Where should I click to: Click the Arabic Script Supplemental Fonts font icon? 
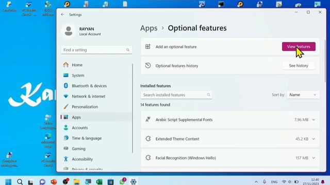tap(148, 120)
